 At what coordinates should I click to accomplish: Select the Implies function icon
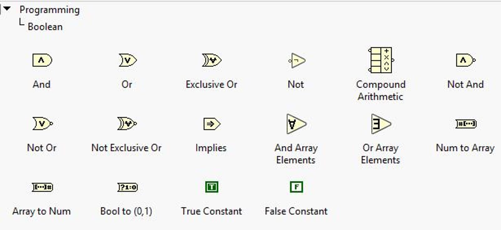(212, 124)
